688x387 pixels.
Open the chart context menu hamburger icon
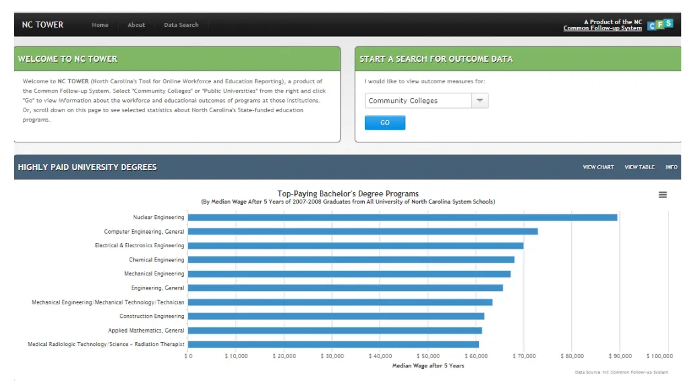(662, 195)
